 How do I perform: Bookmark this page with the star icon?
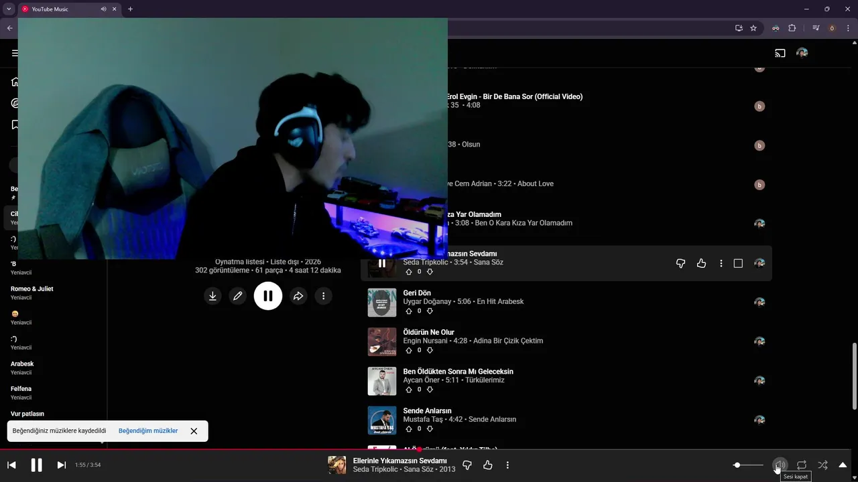coord(753,28)
